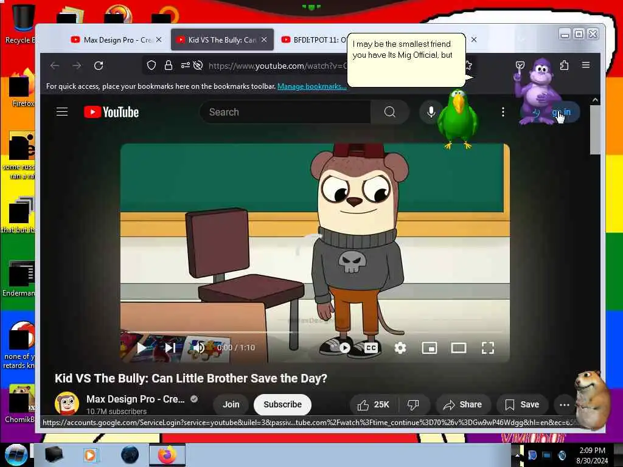
Task: Click the green parrot agent character
Action: tap(457, 119)
